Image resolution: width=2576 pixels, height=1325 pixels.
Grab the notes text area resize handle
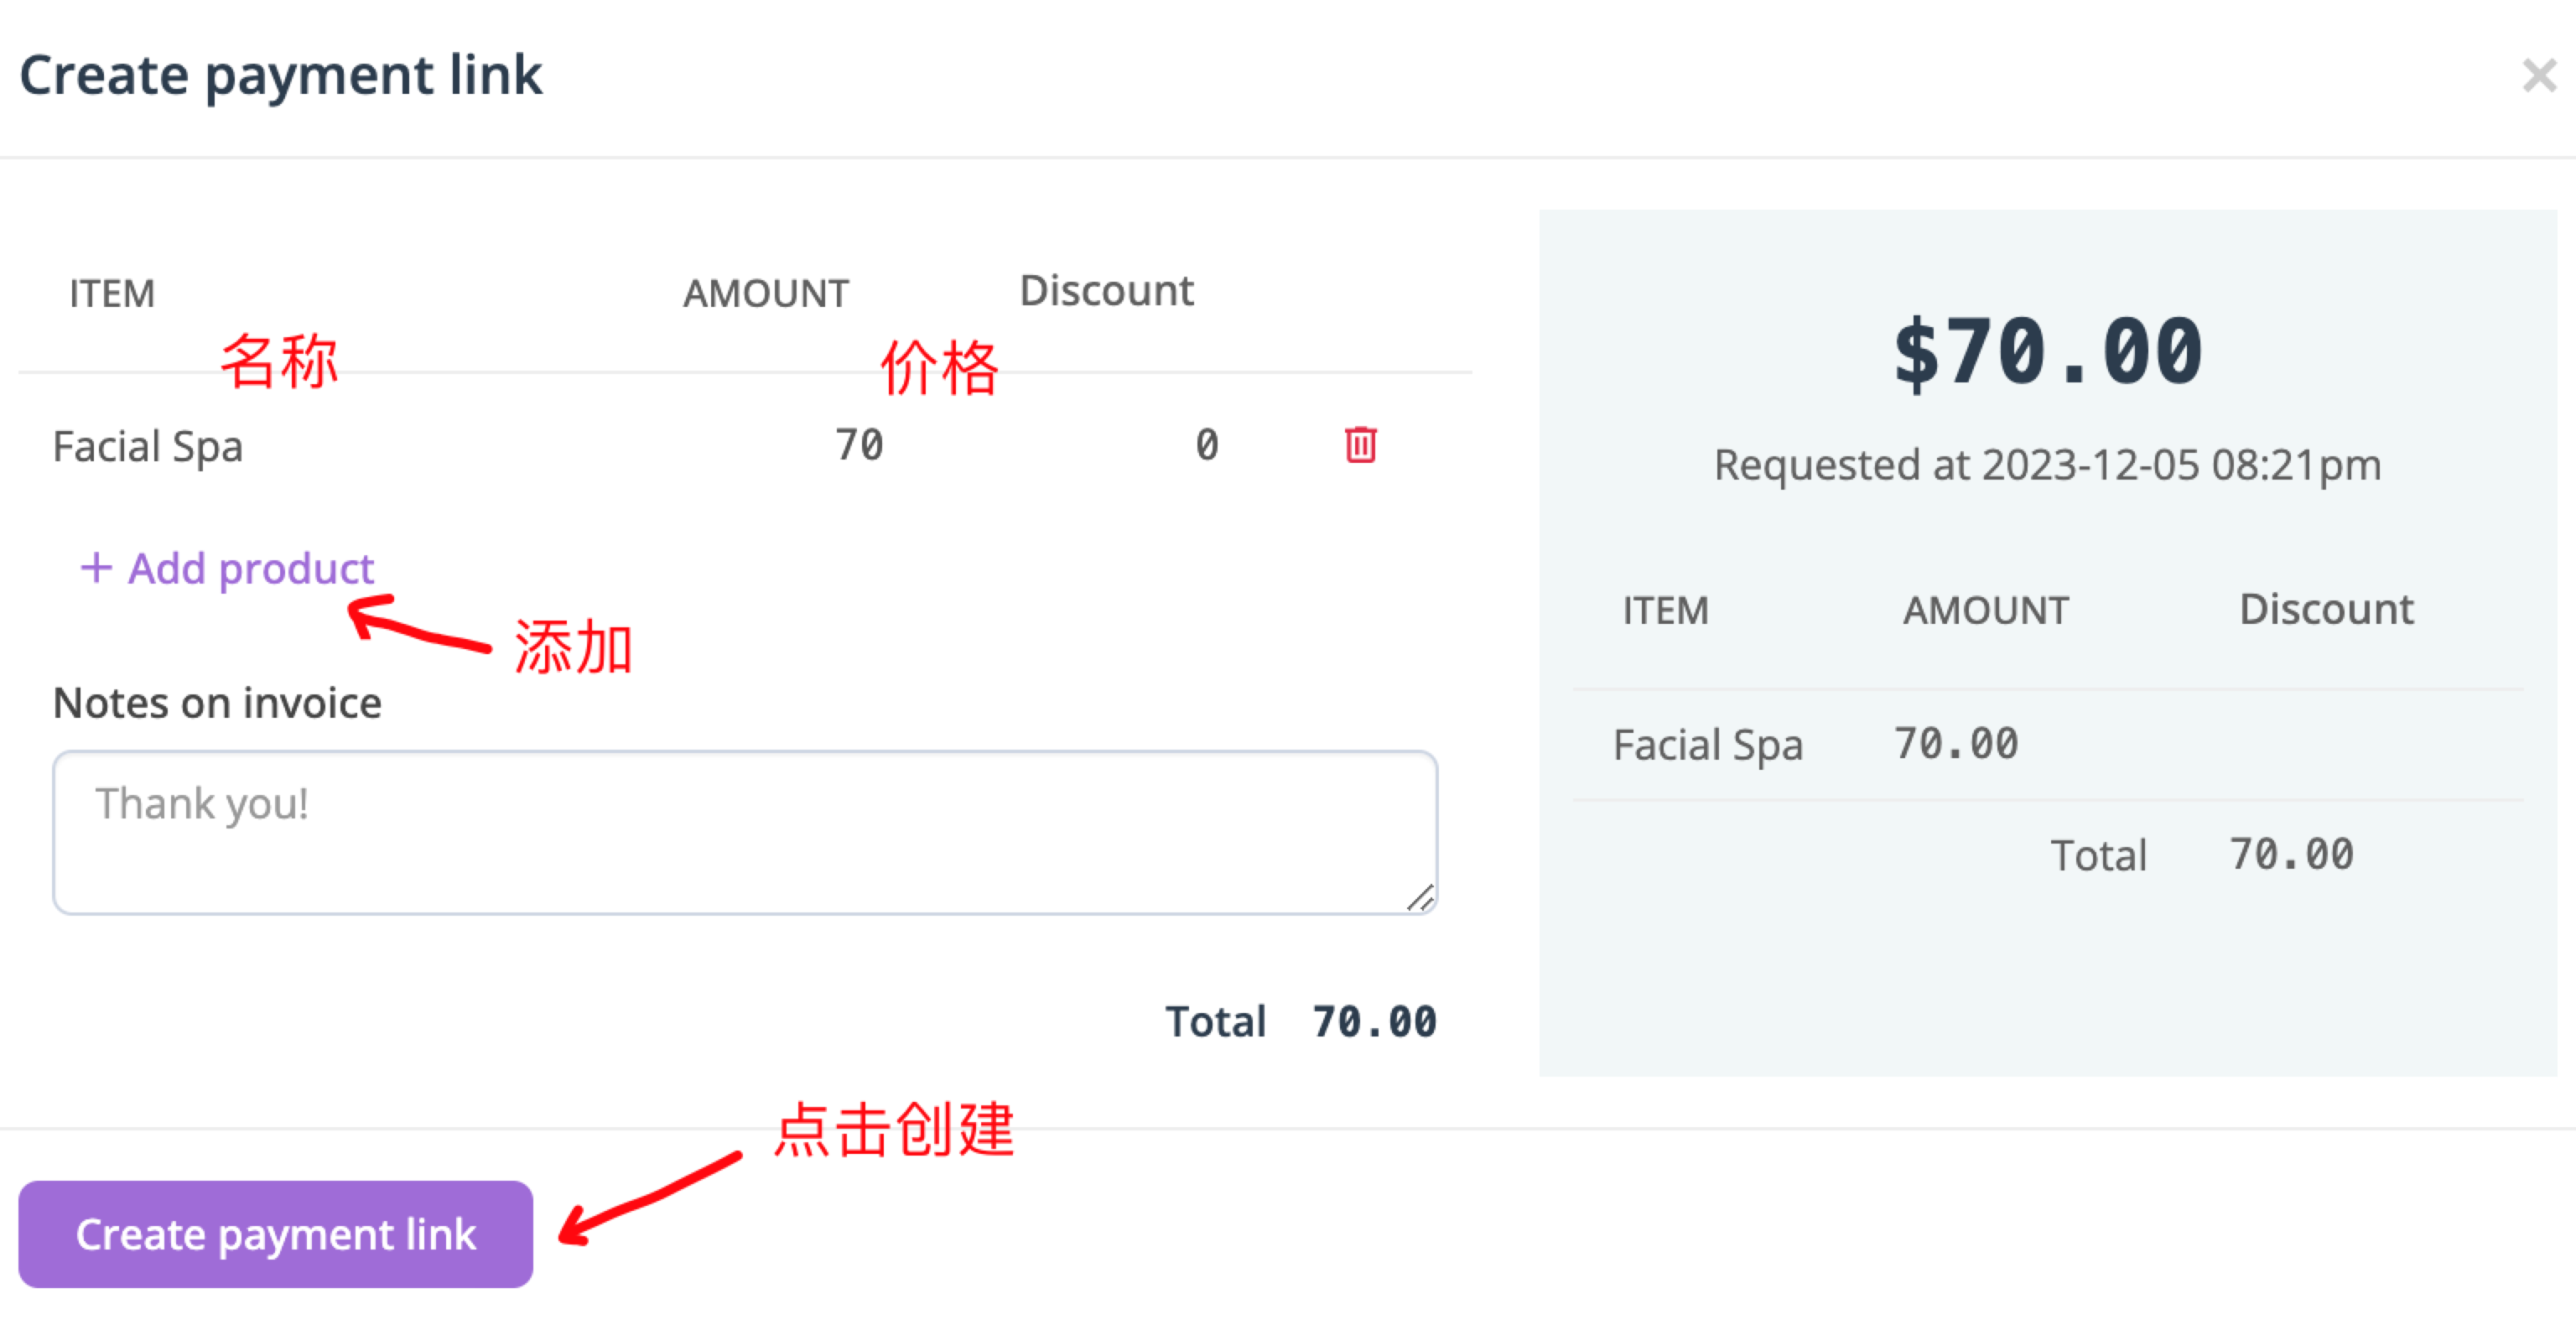point(1420,898)
